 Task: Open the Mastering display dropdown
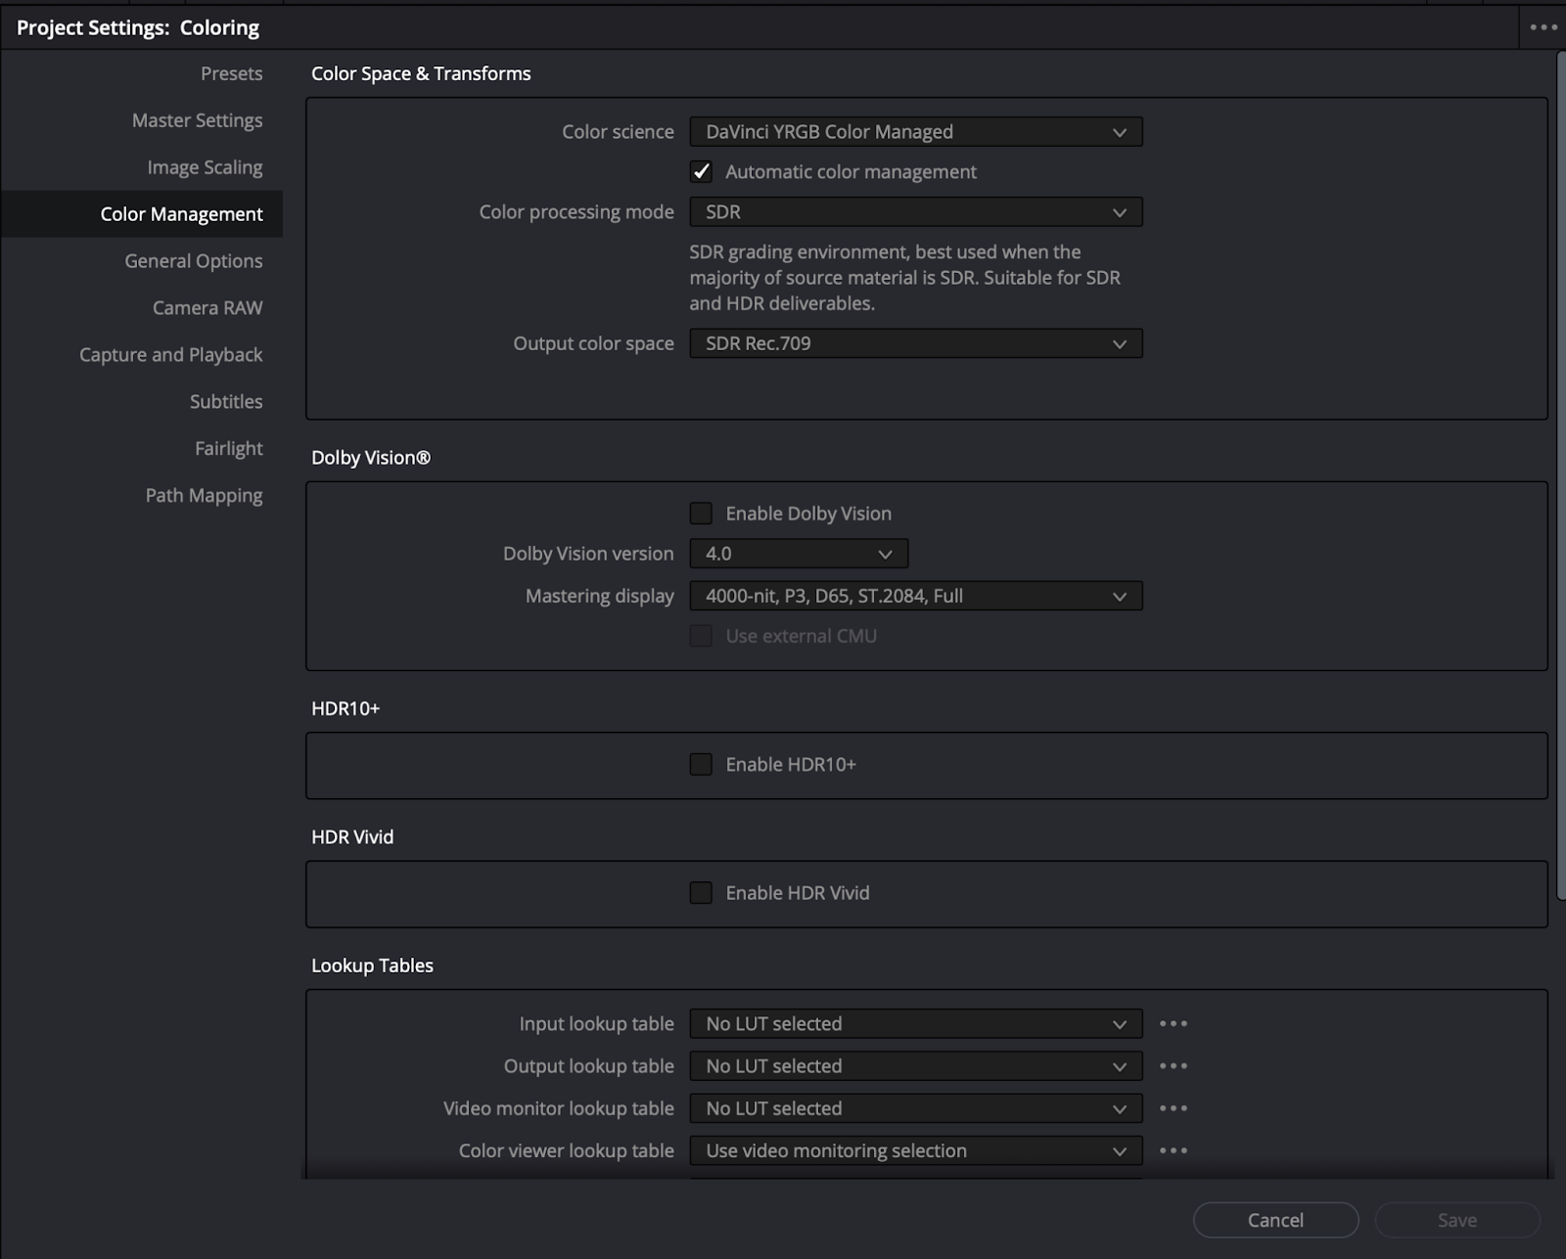click(916, 596)
